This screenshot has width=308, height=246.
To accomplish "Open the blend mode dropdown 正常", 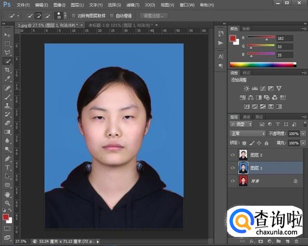I will [247, 134].
